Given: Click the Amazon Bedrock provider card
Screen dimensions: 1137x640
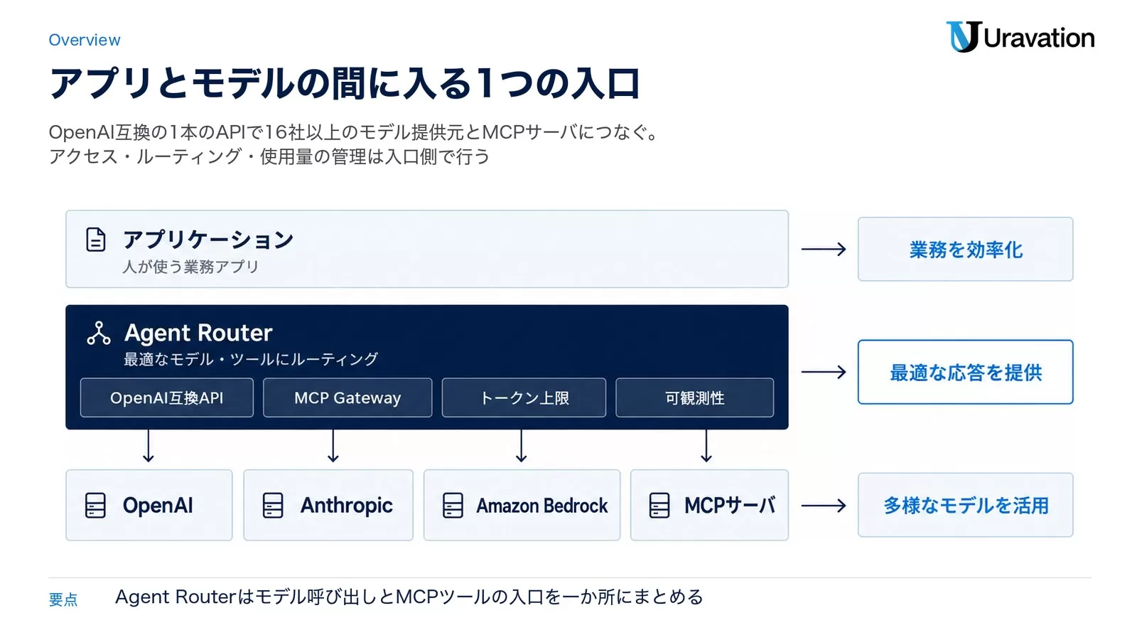Looking at the screenshot, I should (x=522, y=505).
